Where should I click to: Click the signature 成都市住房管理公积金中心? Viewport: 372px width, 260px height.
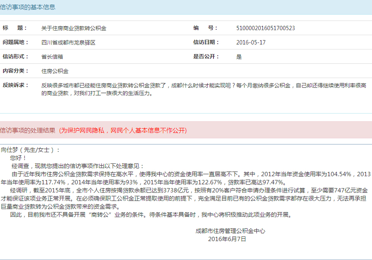(x=230, y=231)
